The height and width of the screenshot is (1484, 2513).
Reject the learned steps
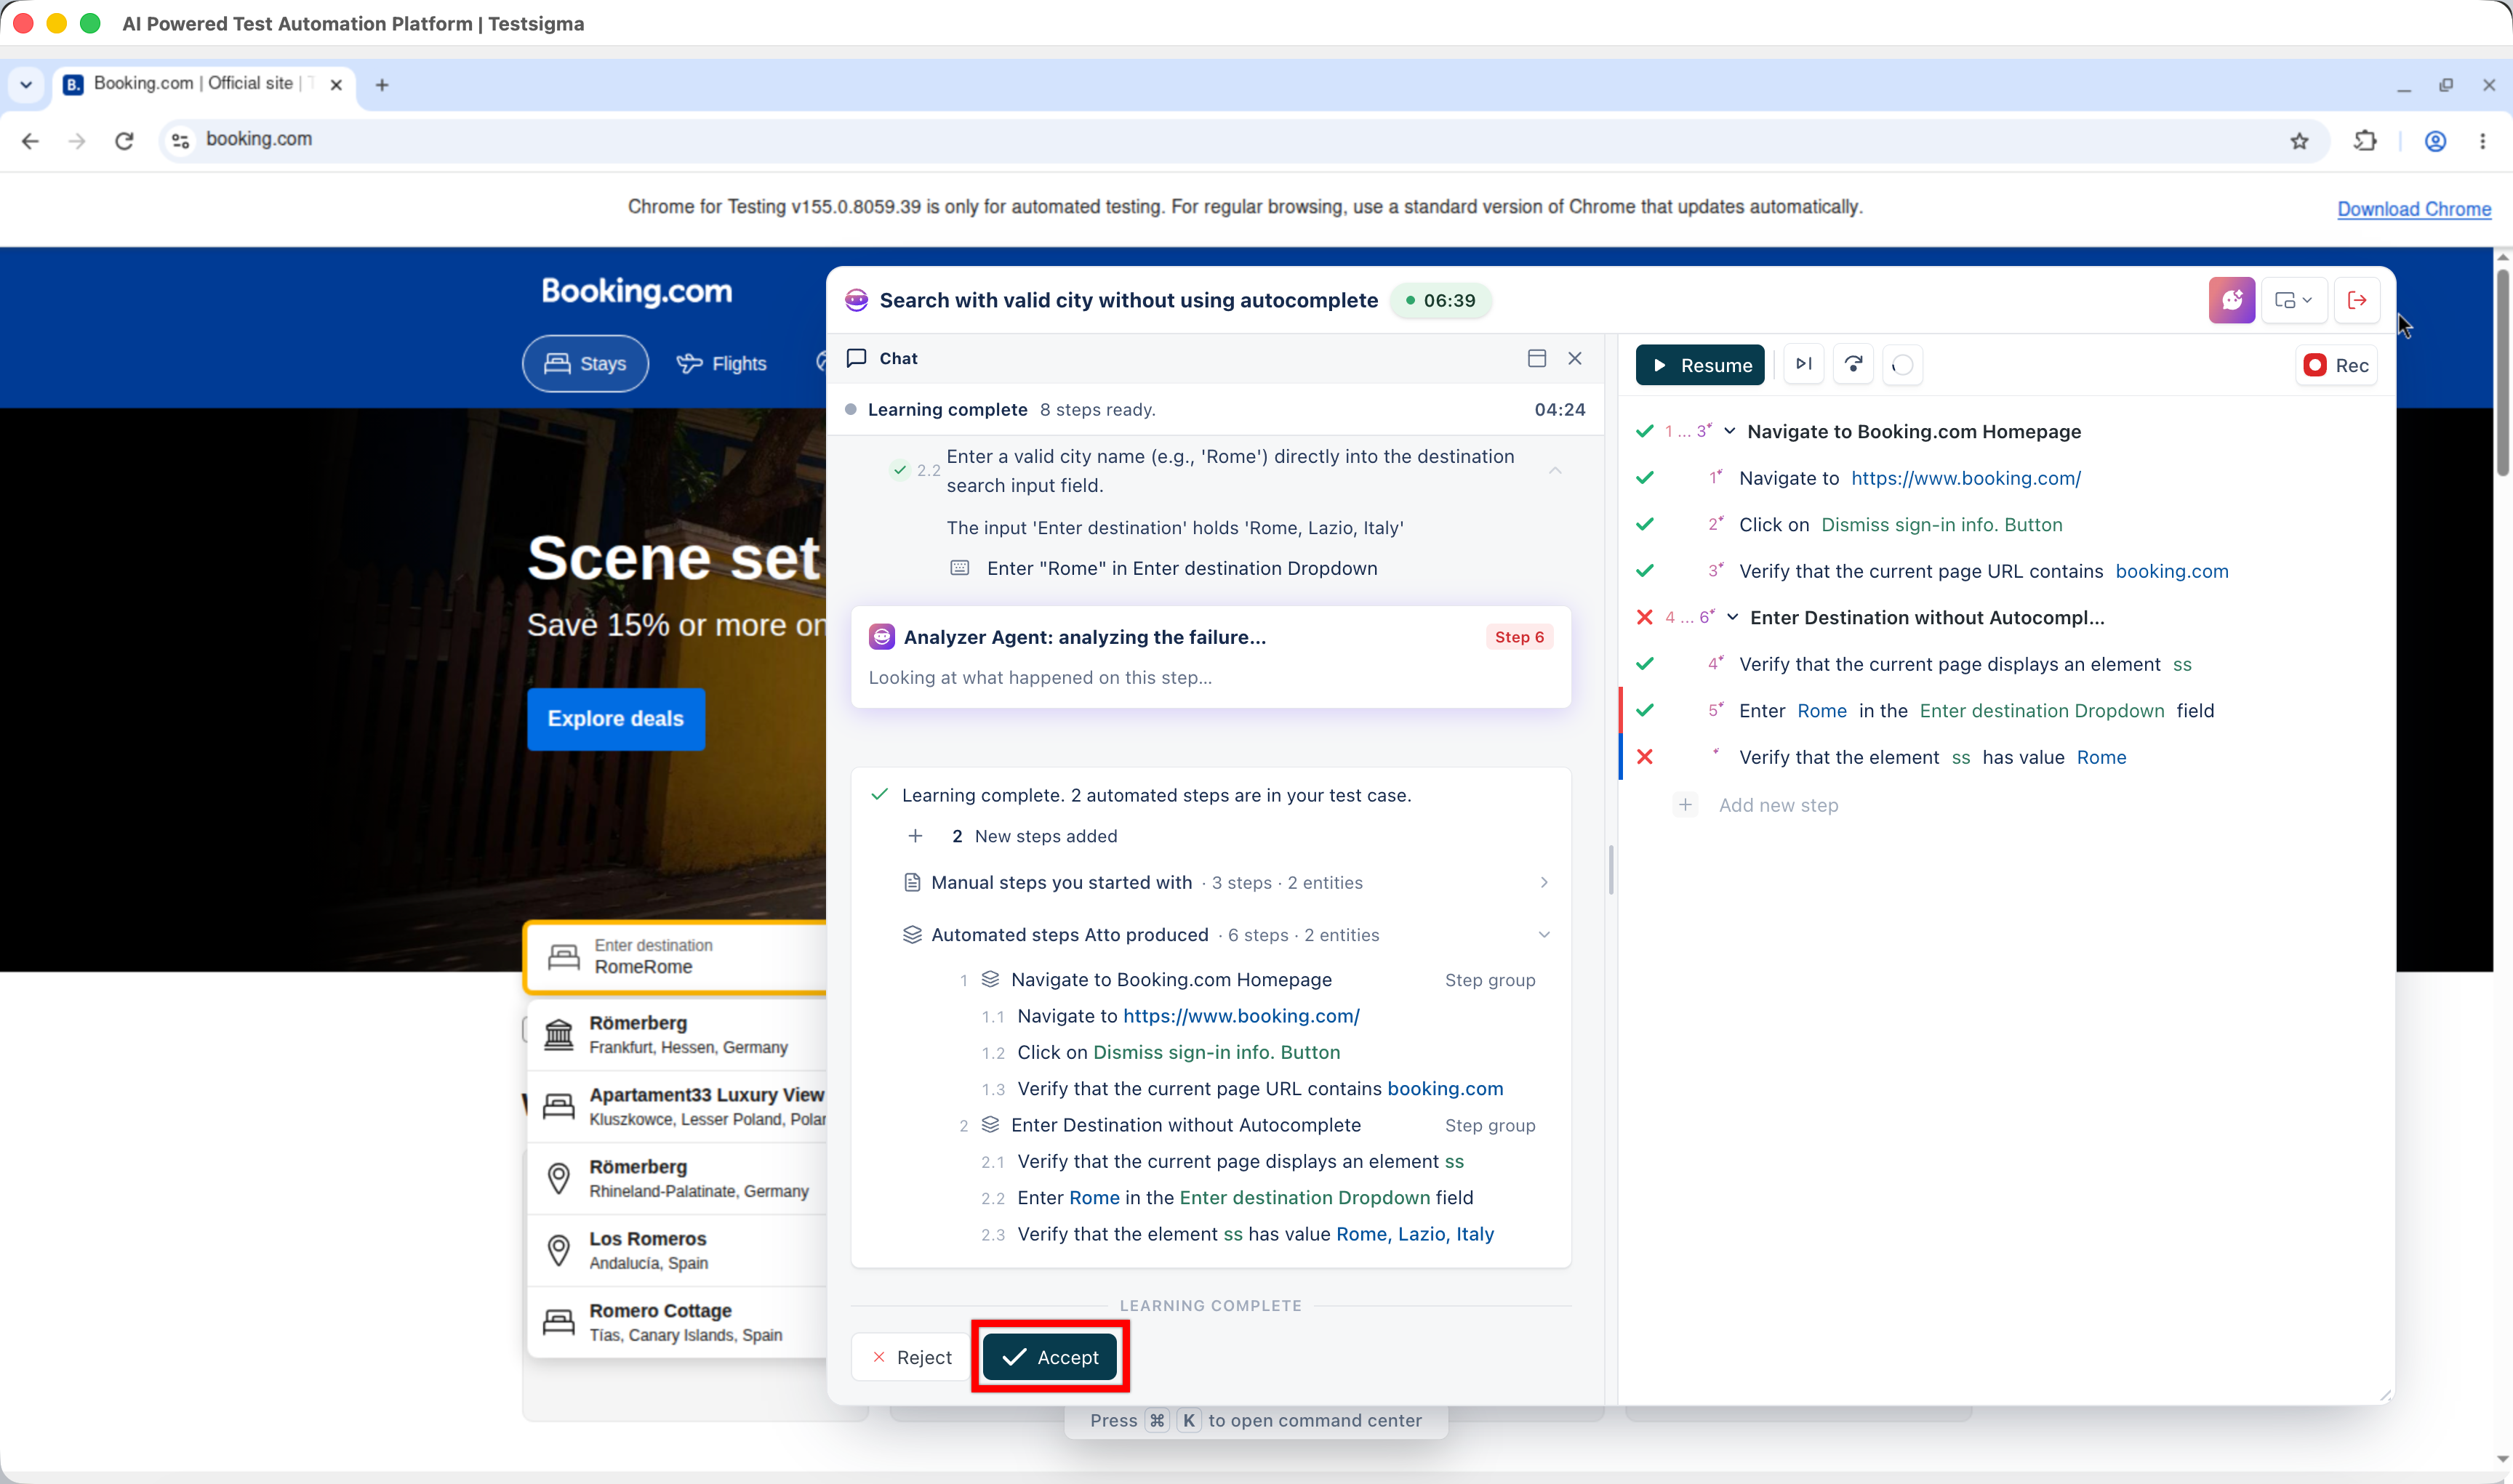click(x=910, y=1357)
